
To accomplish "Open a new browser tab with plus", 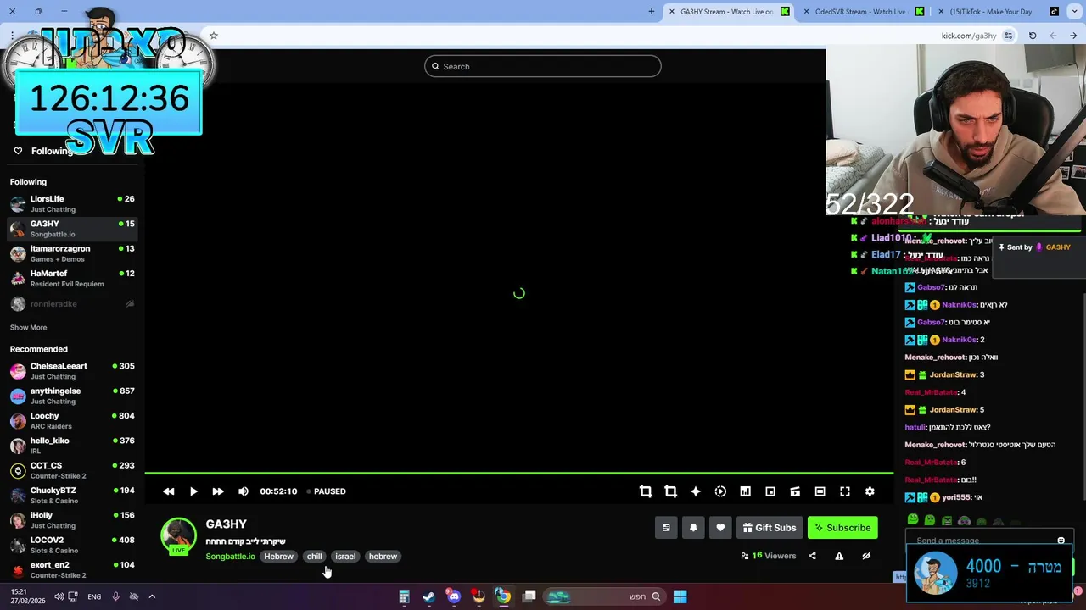I will 652,12.
